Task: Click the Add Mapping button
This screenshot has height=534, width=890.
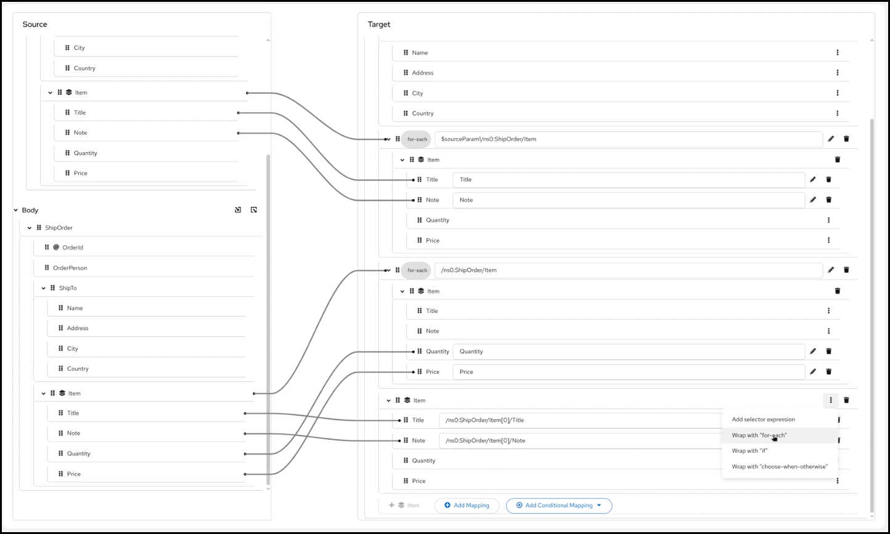Action: [467, 505]
